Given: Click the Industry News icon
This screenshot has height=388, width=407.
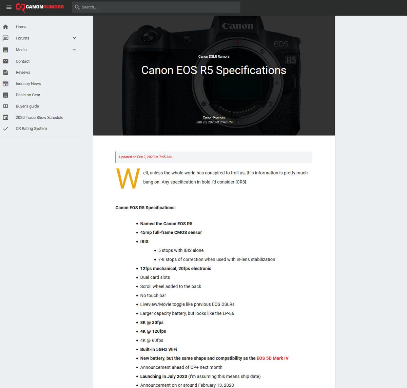Looking at the screenshot, I should 5,84.
